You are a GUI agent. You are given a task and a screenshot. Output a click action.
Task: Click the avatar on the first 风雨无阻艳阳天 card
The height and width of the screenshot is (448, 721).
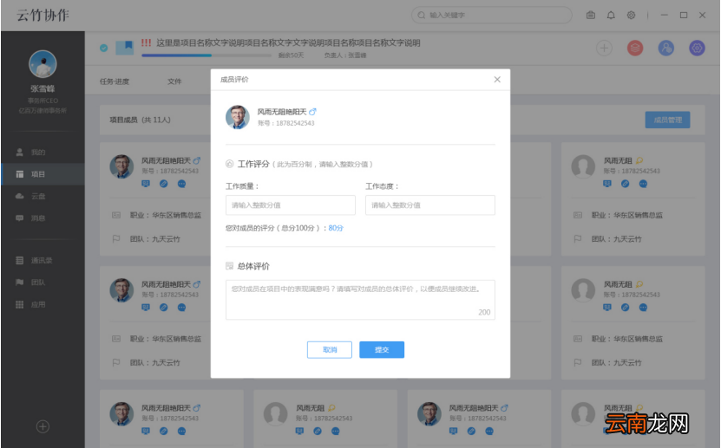121,166
